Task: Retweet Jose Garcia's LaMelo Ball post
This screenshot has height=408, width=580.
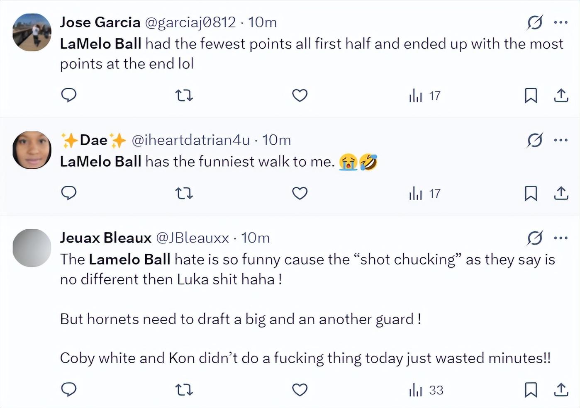Action: [x=184, y=96]
